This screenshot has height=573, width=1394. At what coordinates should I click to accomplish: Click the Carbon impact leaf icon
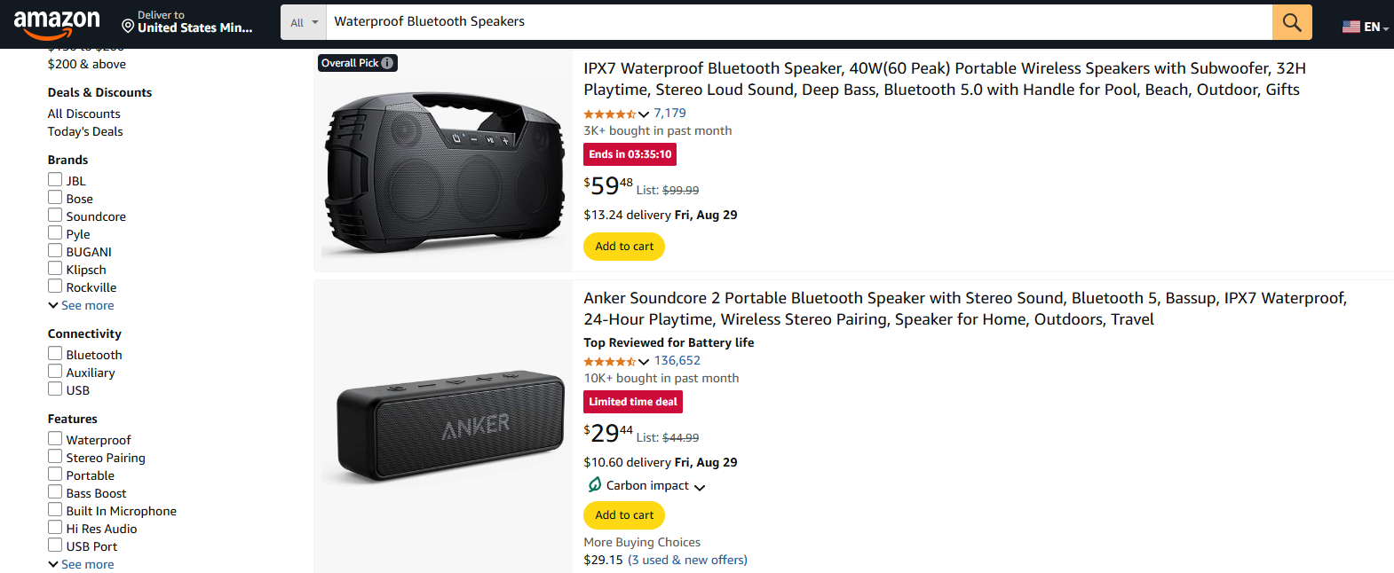(595, 485)
